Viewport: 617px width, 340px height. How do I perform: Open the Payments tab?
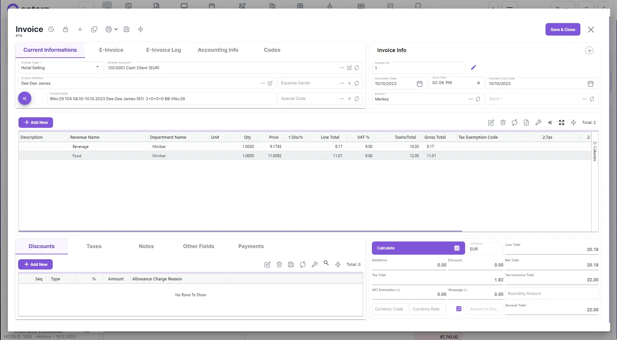click(x=251, y=246)
